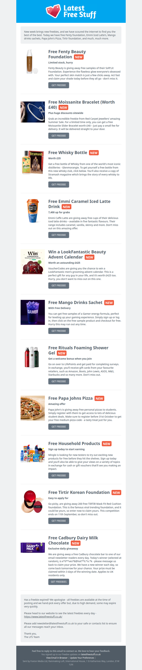The width and height of the screenshot is (142, 670).
Task: Click Update Your Preferences in footer
Action: [82, 658]
